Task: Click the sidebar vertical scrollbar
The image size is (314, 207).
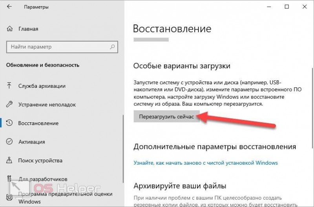Action: click(x=123, y=149)
